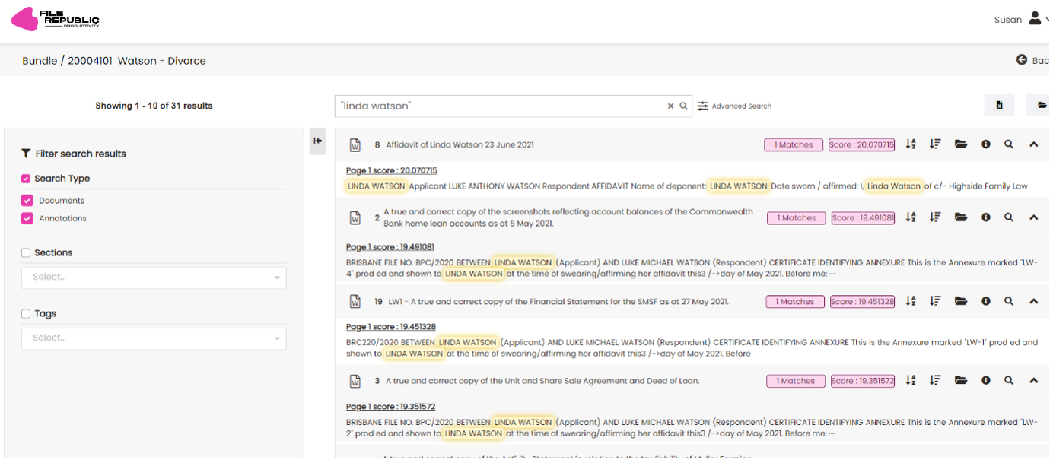Toggle the Annotations checkbox

(27, 218)
